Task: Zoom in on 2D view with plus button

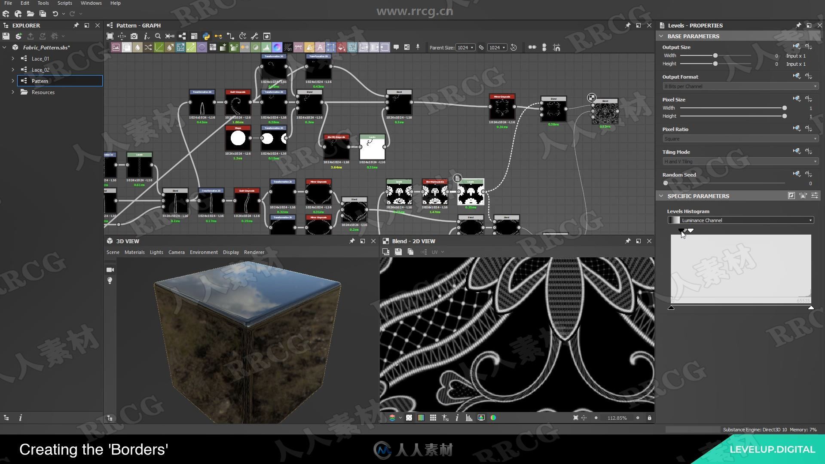Action: pyautogui.click(x=638, y=418)
